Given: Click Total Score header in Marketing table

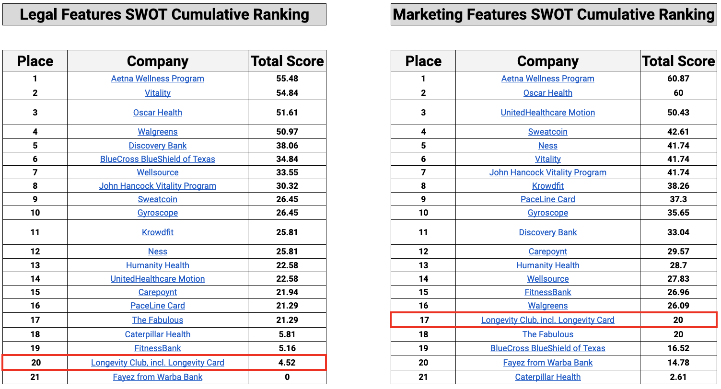Looking at the screenshot, I should [678, 61].
